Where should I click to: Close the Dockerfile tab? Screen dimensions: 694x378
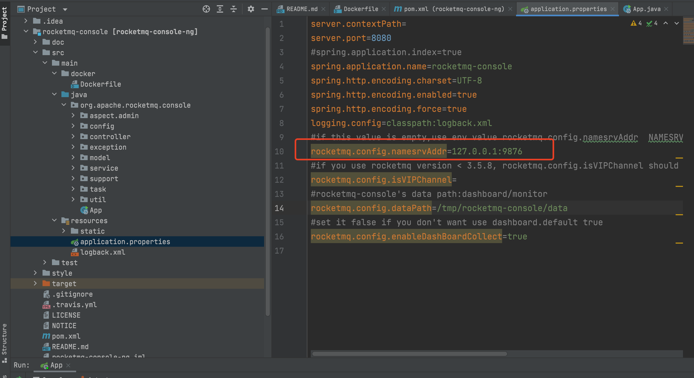click(384, 9)
